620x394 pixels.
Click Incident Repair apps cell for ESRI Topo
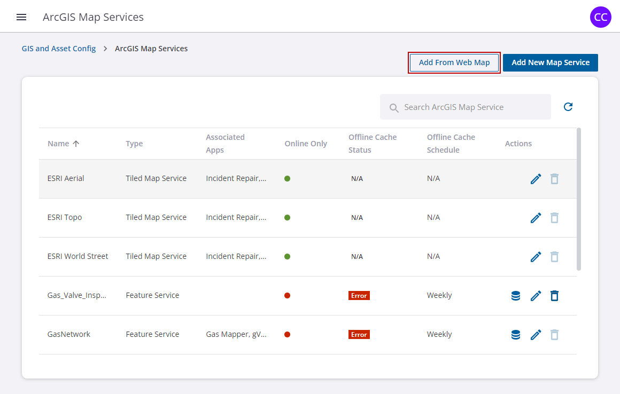[236, 217]
